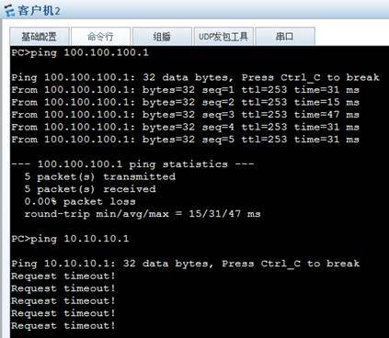
Task: Open the UDP发包工具 tab
Action: tap(223, 37)
